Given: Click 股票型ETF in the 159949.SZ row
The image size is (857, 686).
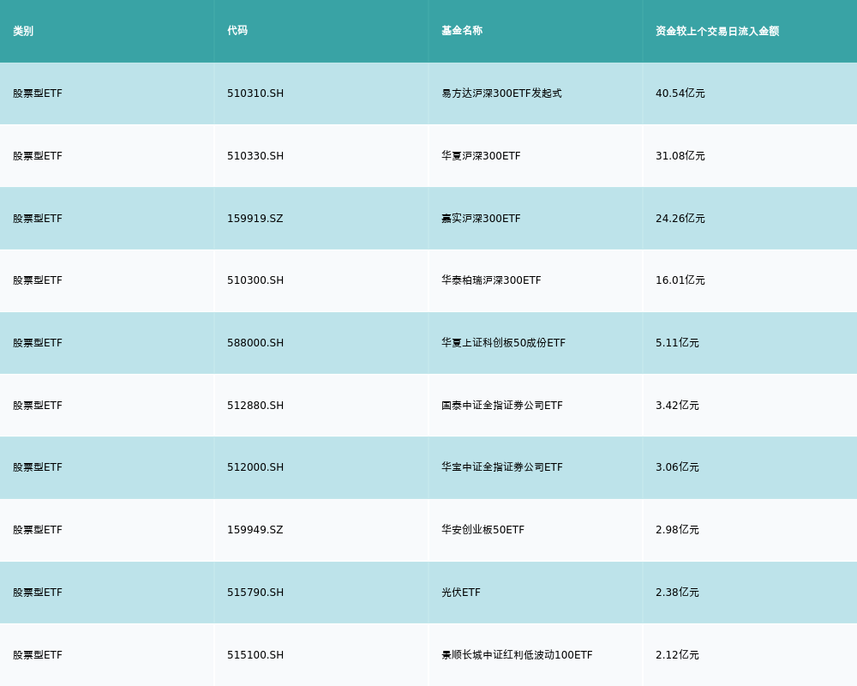Looking at the screenshot, I should click(x=38, y=530).
